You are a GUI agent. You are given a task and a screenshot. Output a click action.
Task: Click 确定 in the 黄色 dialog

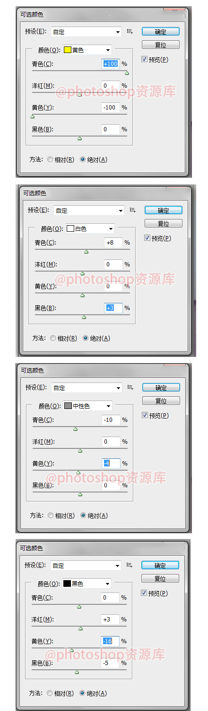(161, 32)
